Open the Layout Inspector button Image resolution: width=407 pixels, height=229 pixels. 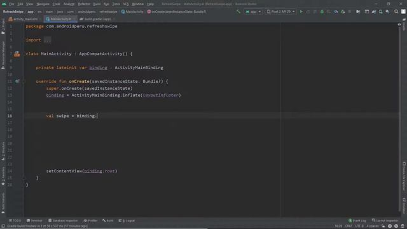[x=385, y=221]
